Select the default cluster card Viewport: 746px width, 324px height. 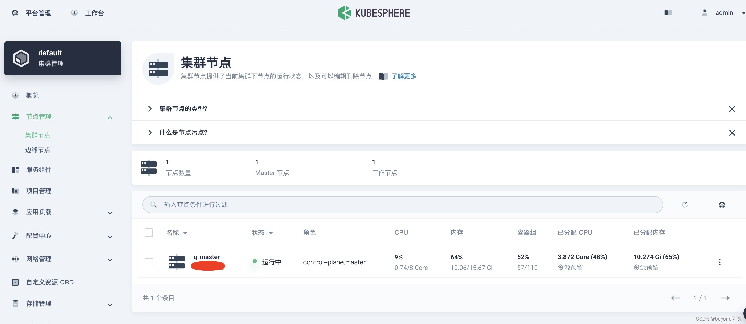62,58
